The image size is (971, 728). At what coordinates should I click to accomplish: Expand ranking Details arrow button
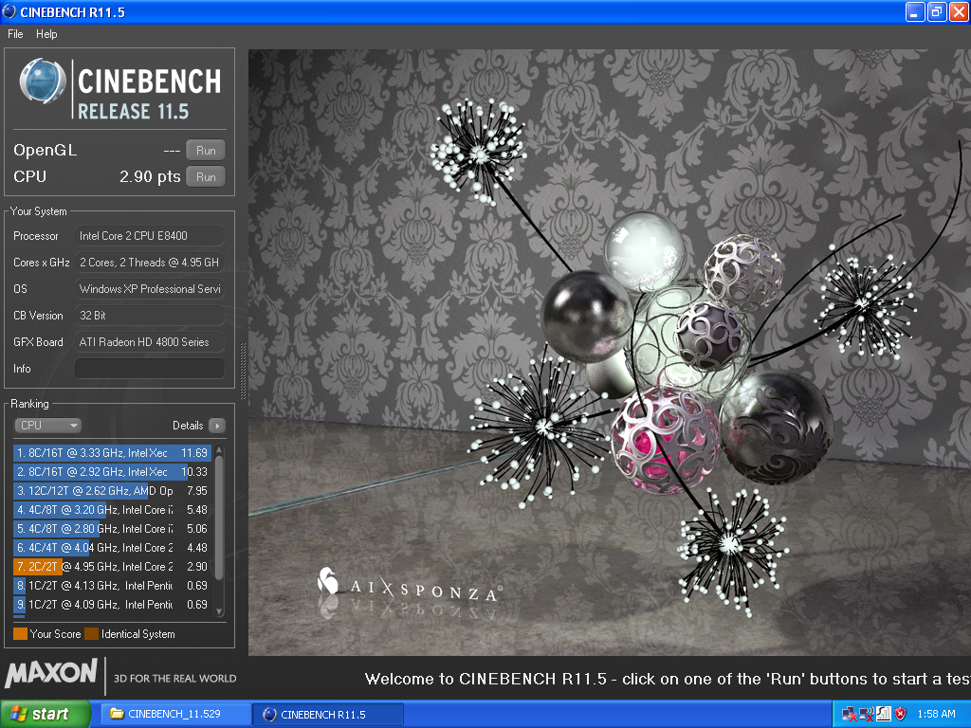click(217, 426)
